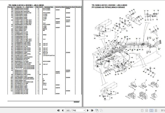This screenshot has width=165, height=113.
Task: Go to the first page
Action: pos(58,111)
